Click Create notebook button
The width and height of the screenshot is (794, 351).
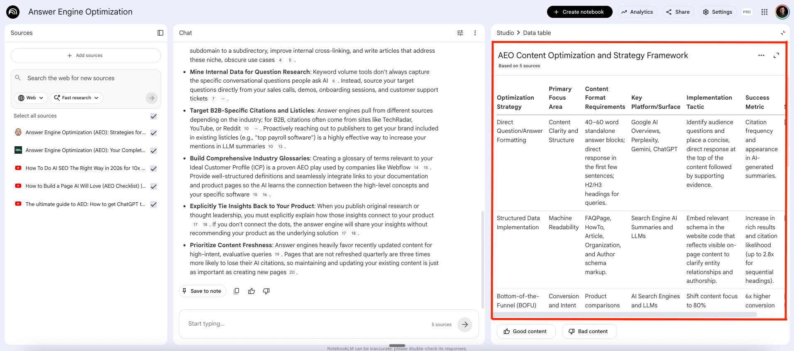(579, 12)
